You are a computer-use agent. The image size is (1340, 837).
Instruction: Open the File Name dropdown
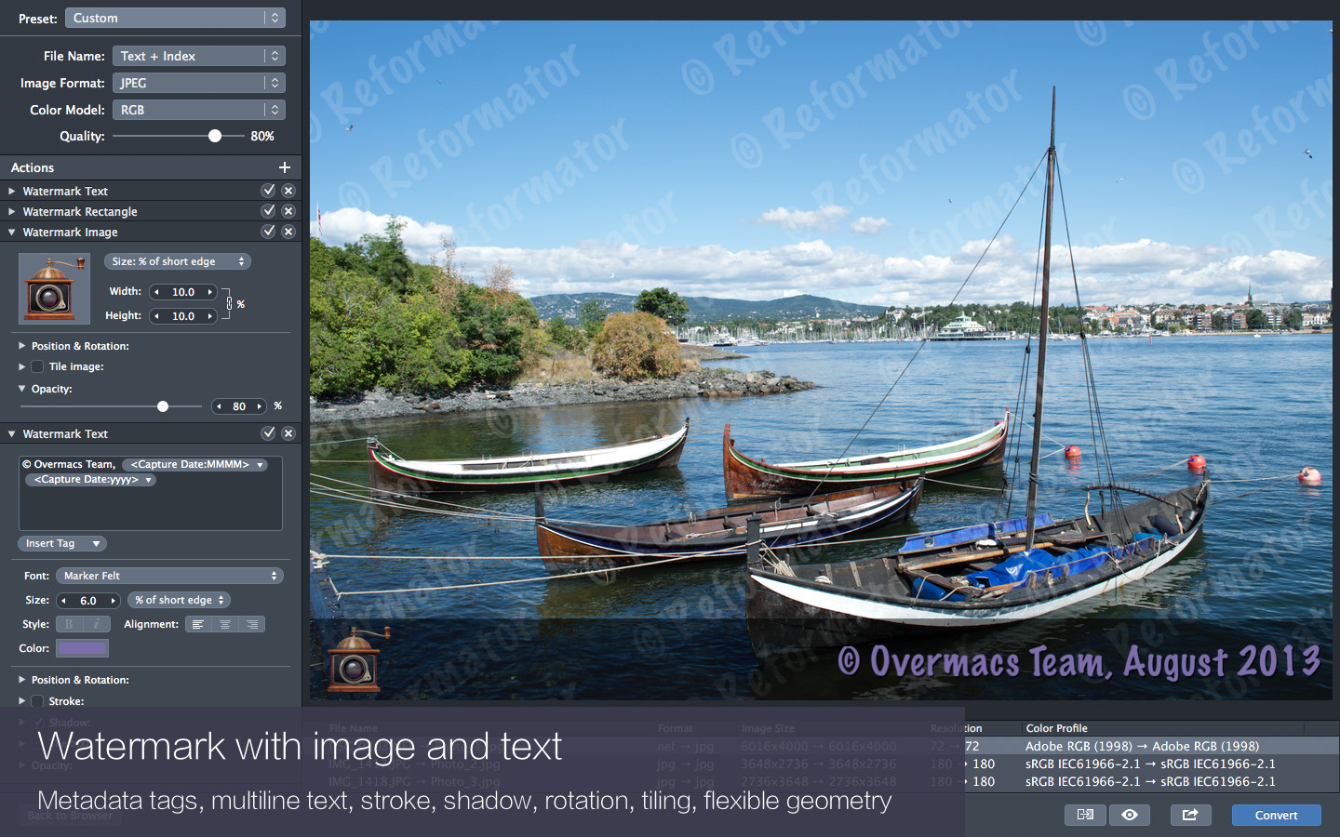coord(198,56)
